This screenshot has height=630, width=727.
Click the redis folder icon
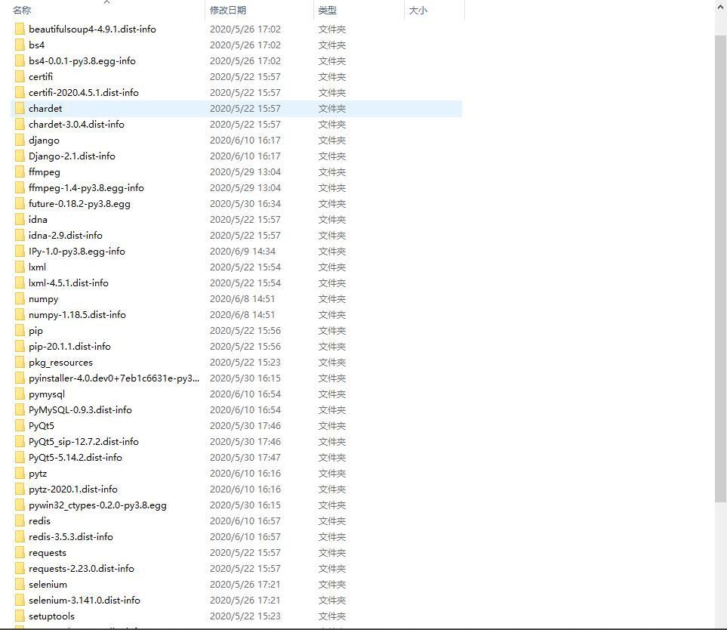[x=20, y=521]
